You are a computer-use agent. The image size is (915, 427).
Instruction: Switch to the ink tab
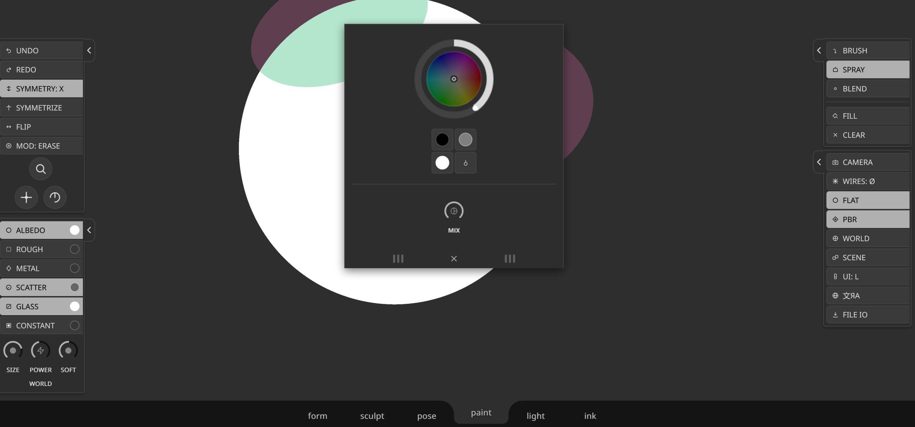click(590, 416)
